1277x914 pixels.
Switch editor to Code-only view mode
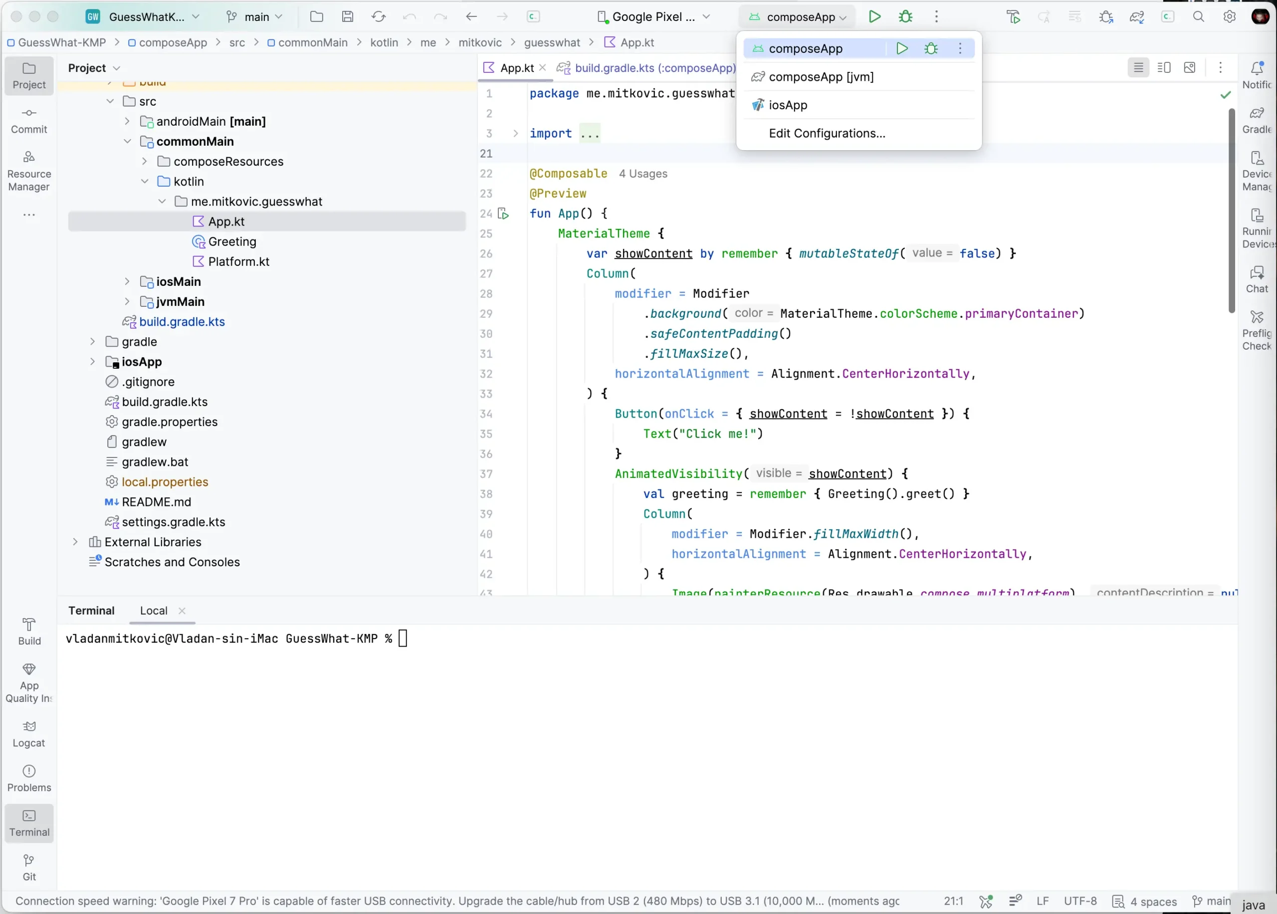pyautogui.click(x=1138, y=67)
